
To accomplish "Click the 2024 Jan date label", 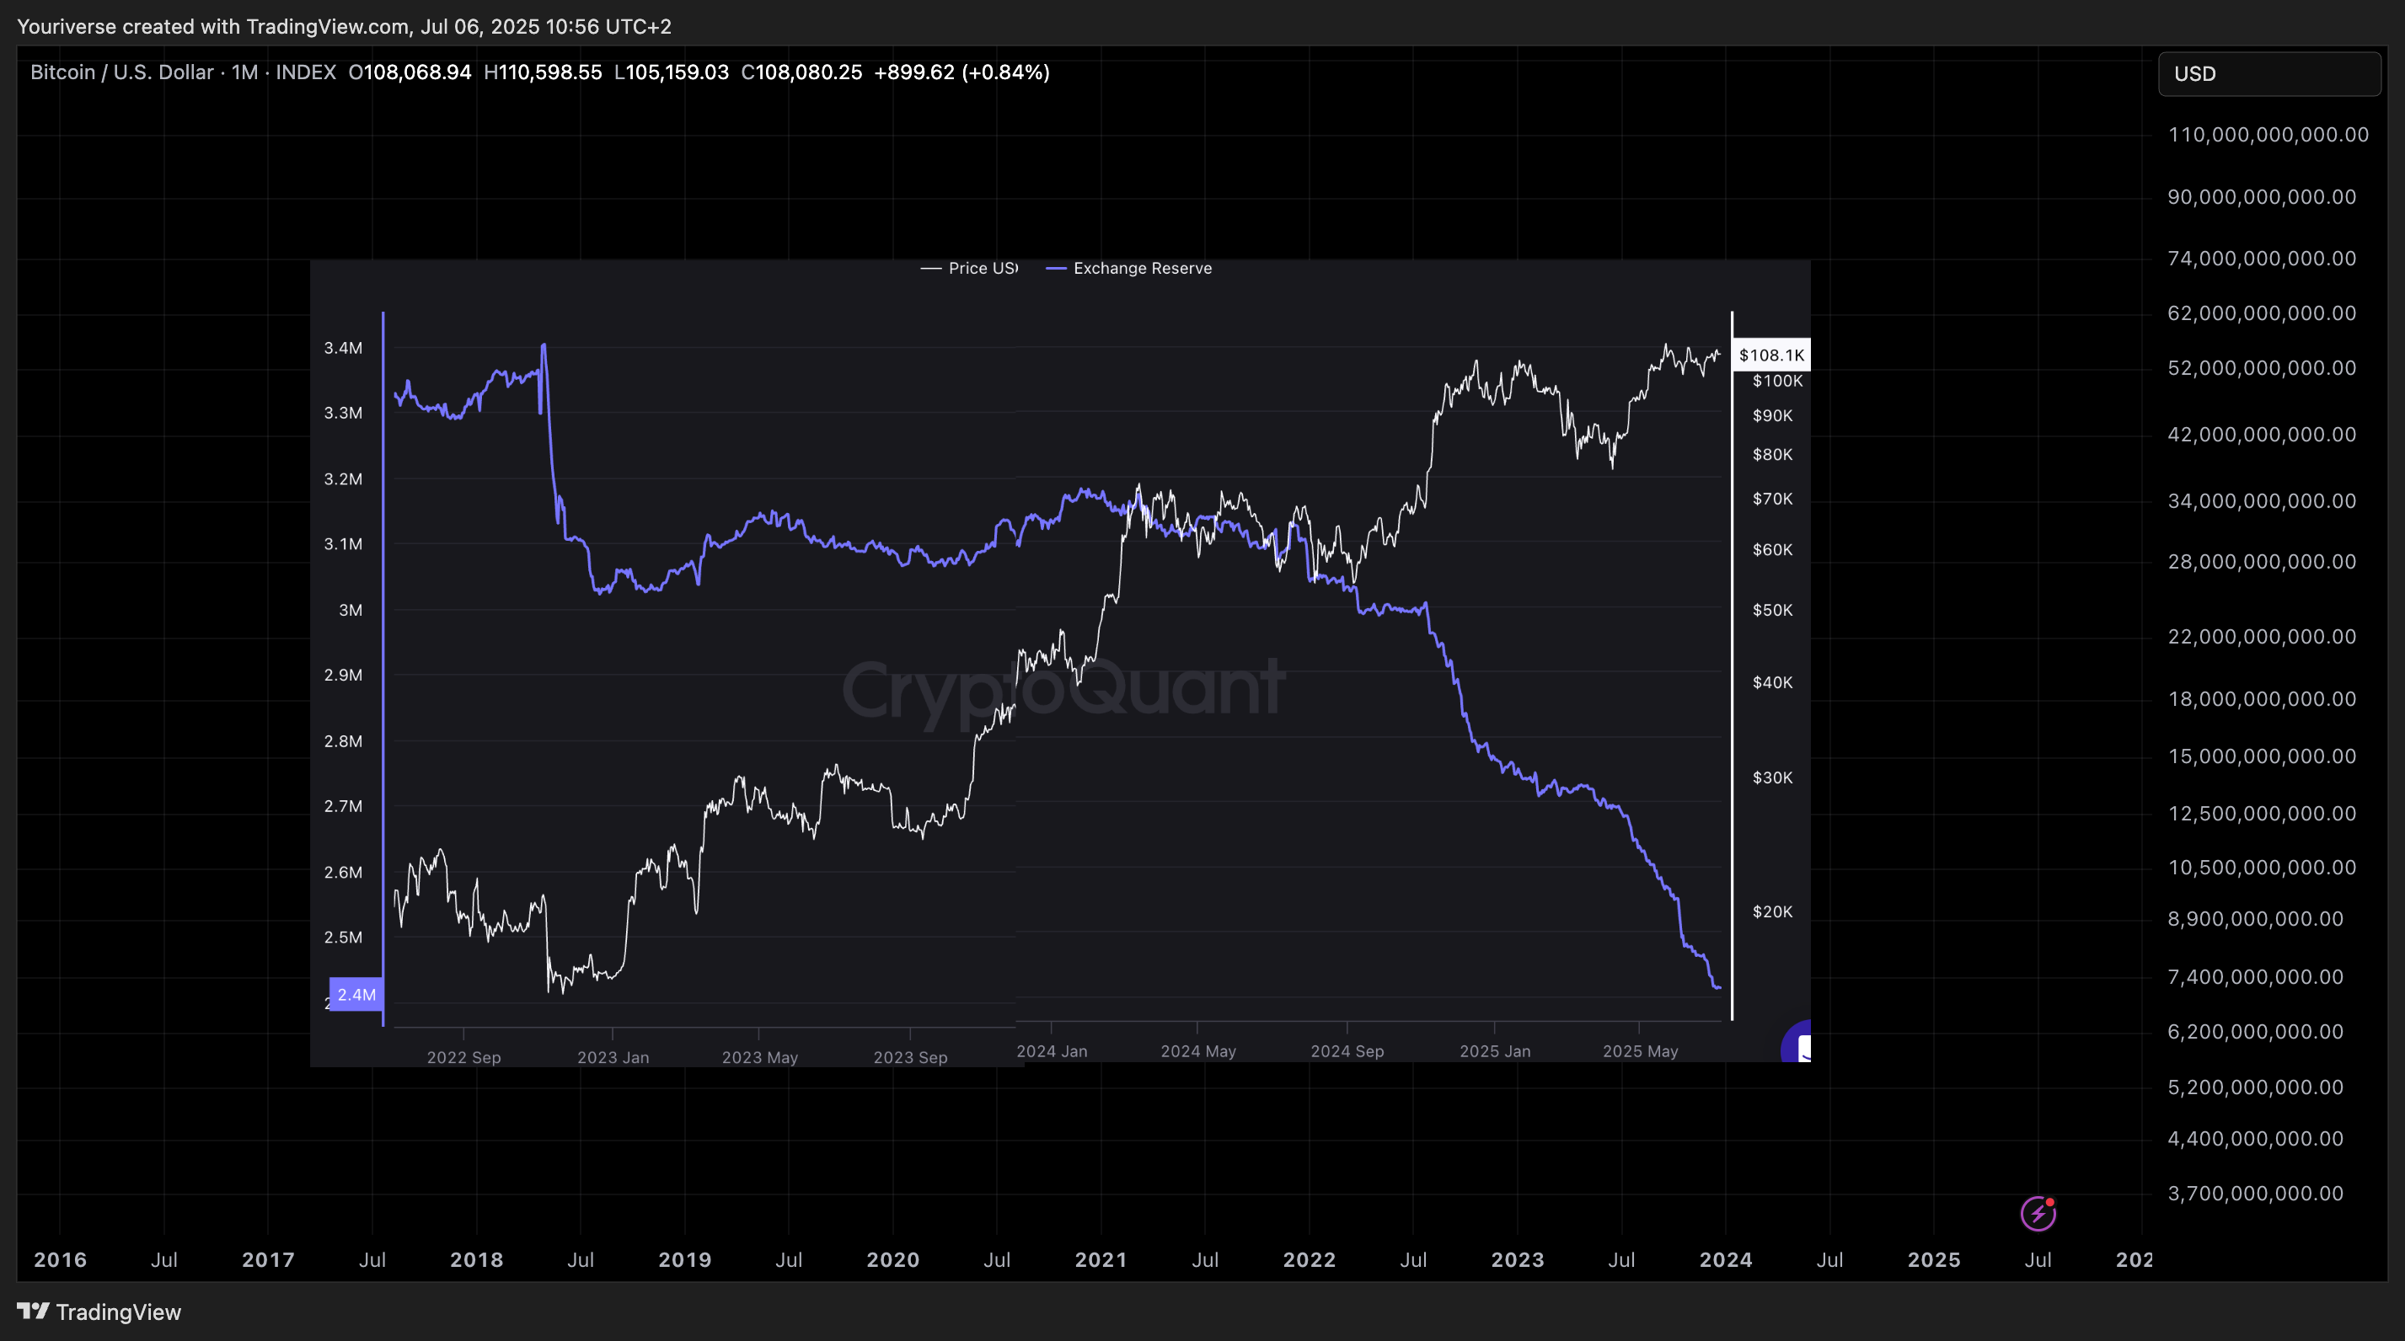I will [x=1053, y=1050].
